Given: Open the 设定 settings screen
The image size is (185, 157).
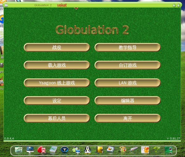Looking at the screenshot, I should (x=57, y=101).
